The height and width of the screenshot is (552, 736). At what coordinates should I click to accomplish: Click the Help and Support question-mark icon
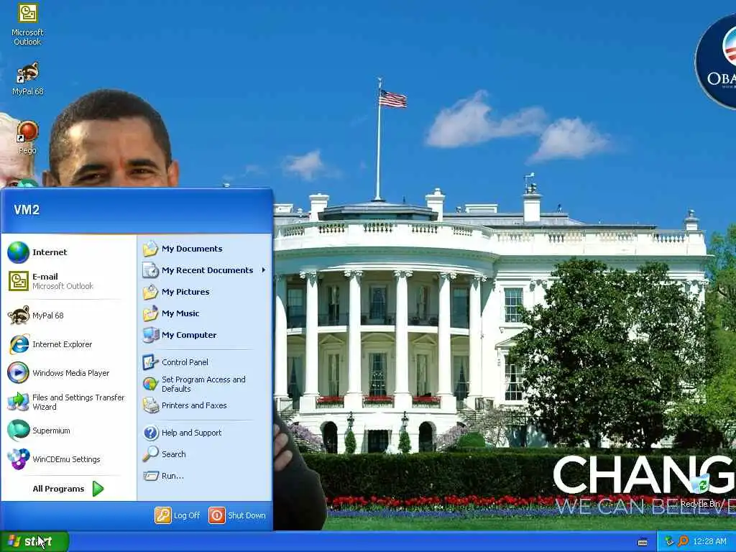pos(150,432)
